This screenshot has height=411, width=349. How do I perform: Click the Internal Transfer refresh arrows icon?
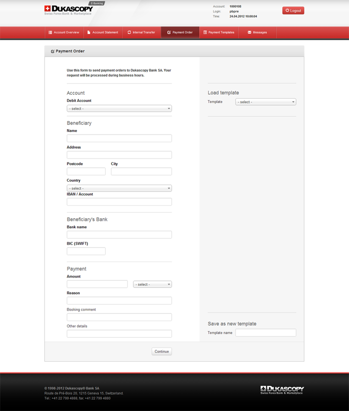[x=129, y=32]
